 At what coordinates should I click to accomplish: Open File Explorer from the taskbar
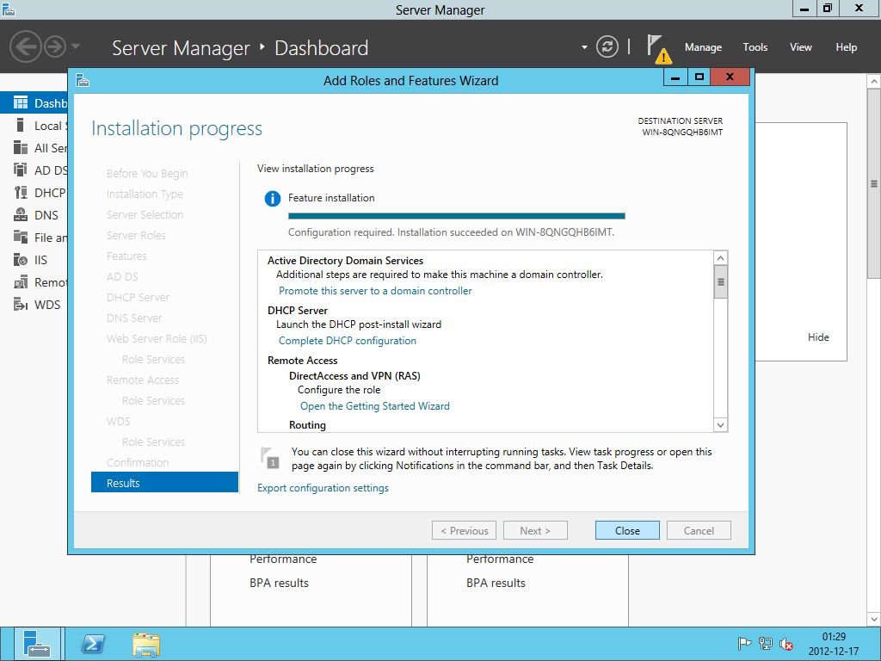pyautogui.click(x=146, y=644)
